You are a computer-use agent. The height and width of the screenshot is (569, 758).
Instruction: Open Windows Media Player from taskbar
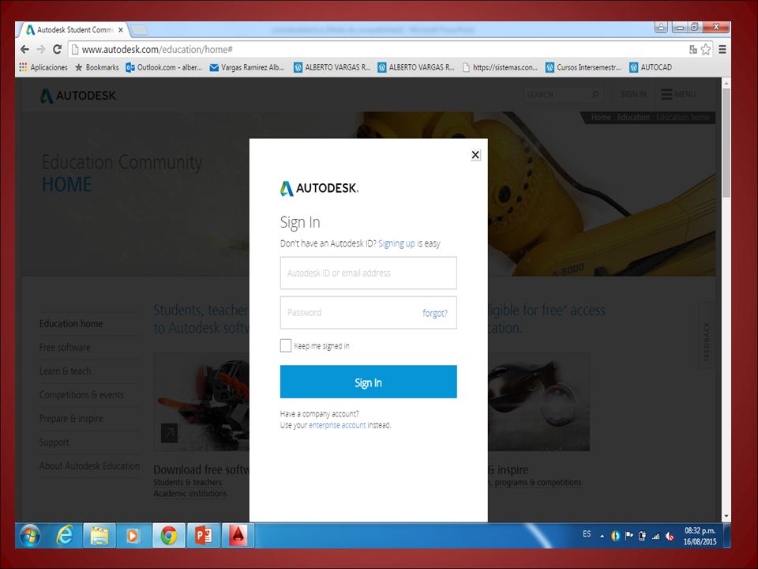(x=133, y=535)
